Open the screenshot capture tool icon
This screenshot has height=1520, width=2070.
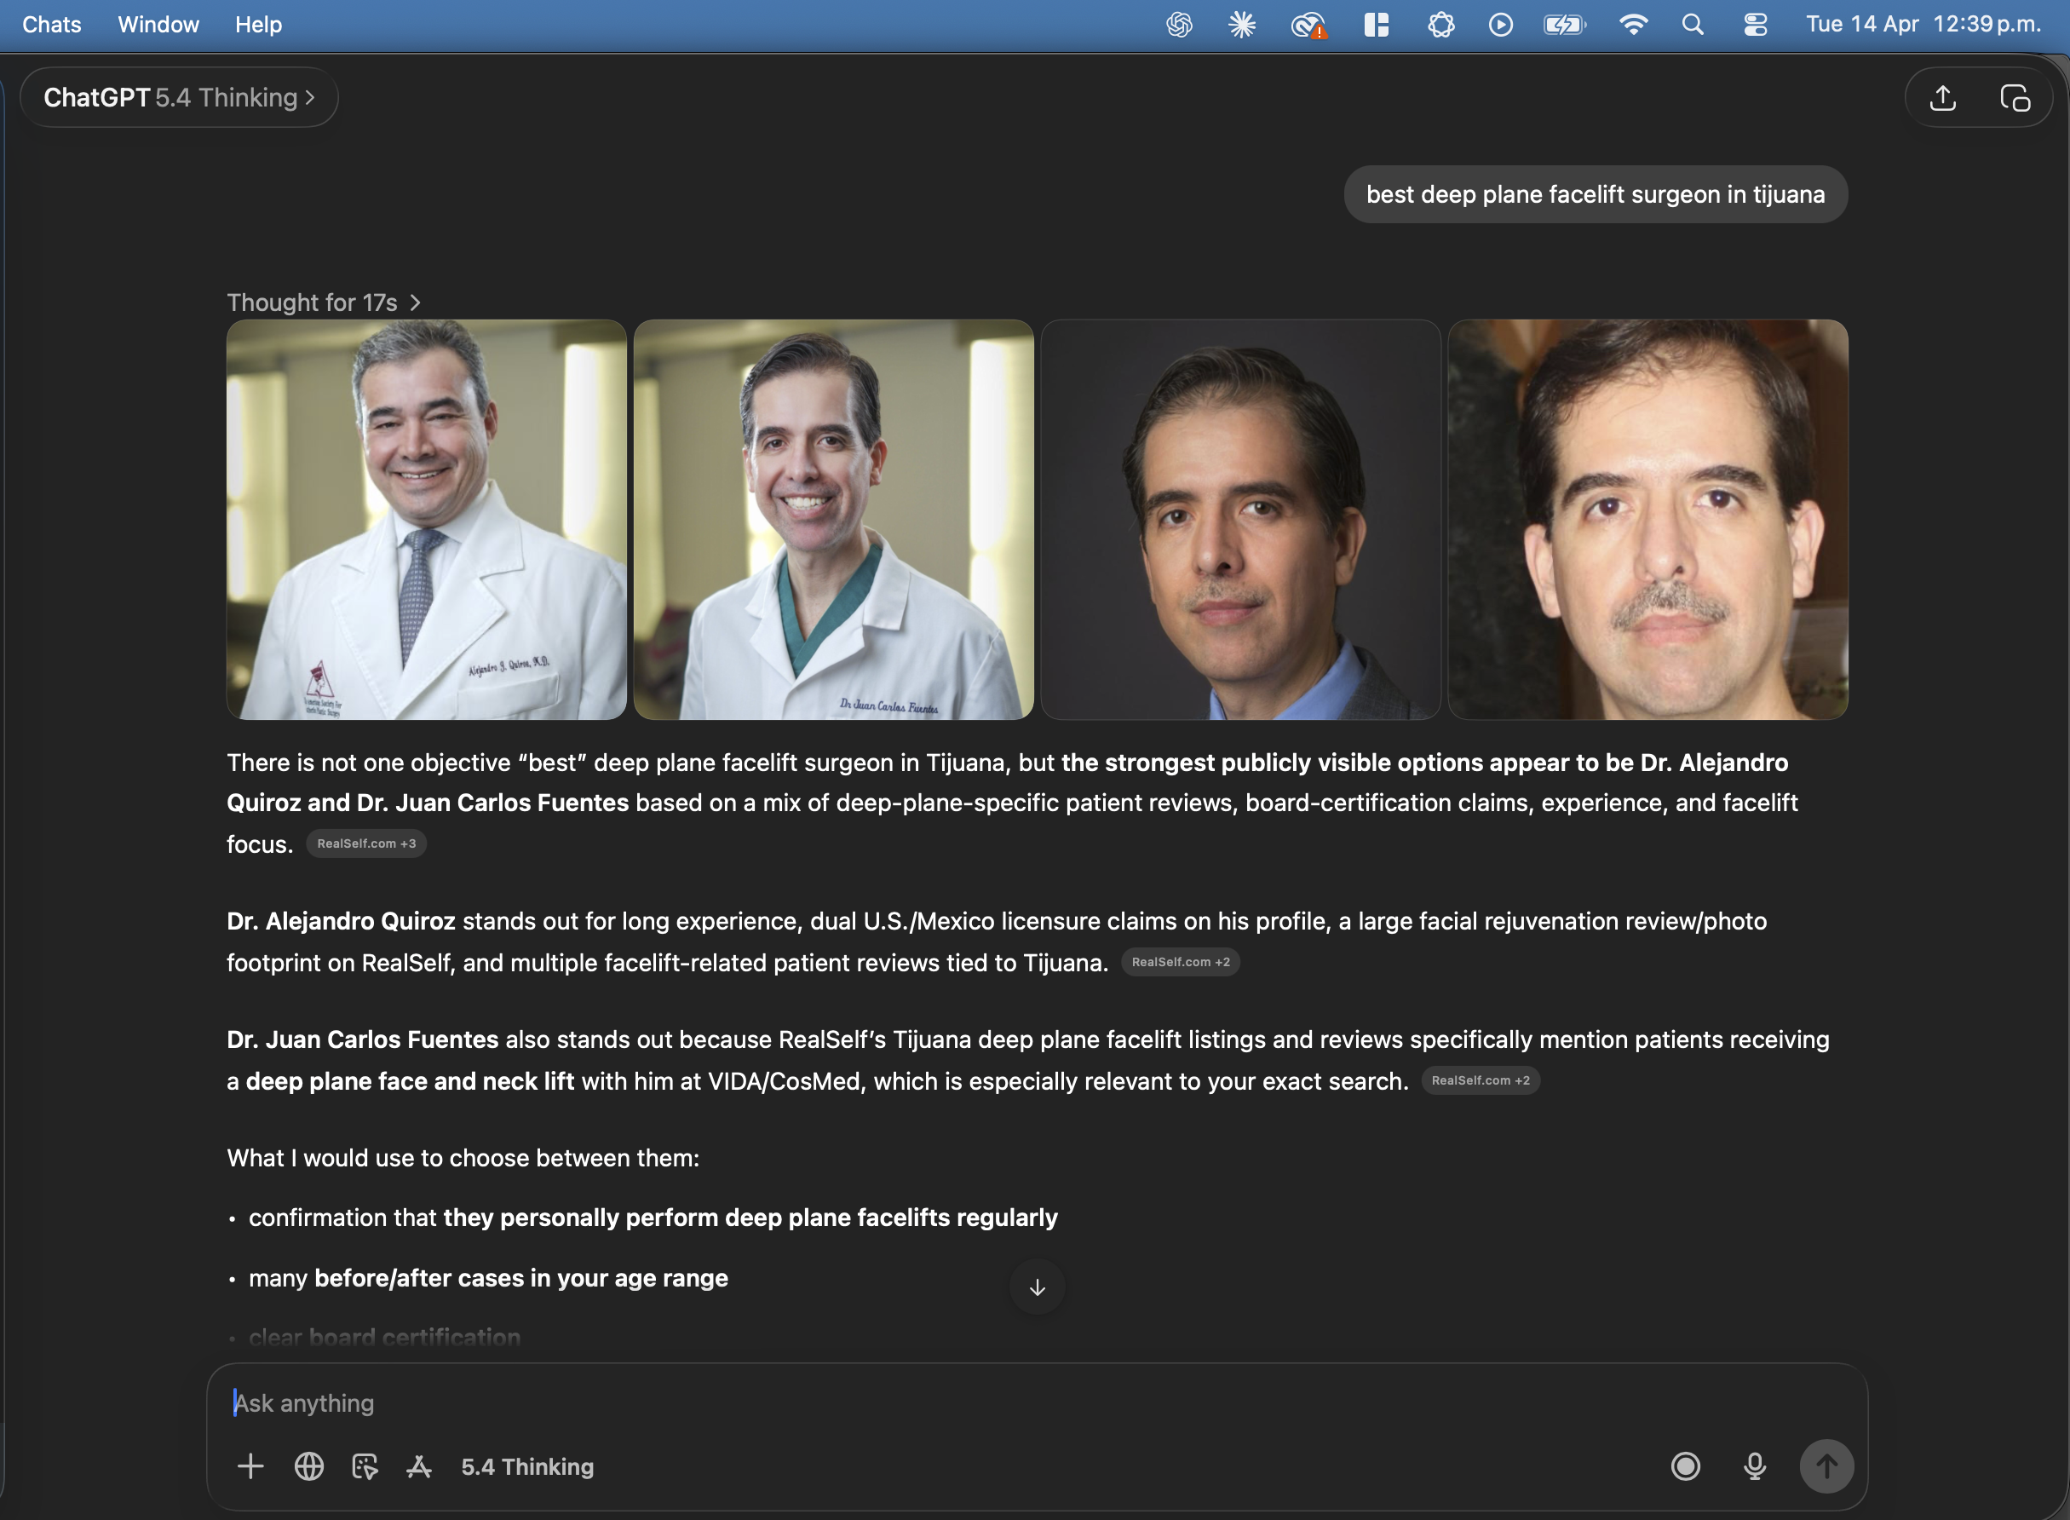click(365, 1466)
